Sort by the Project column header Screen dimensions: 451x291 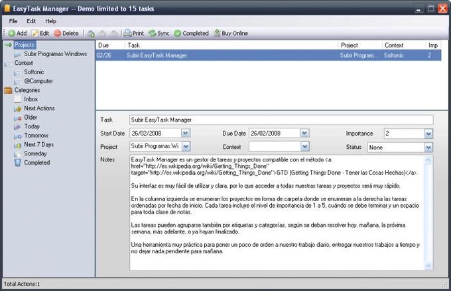[x=360, y=45]
